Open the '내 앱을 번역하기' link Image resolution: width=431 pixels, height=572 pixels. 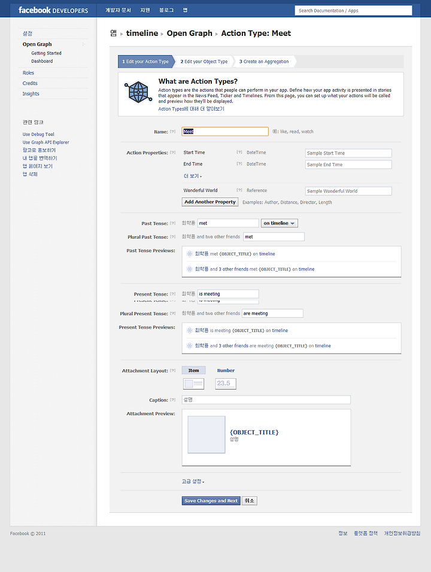pyautogui.click(x=40, y=158)
